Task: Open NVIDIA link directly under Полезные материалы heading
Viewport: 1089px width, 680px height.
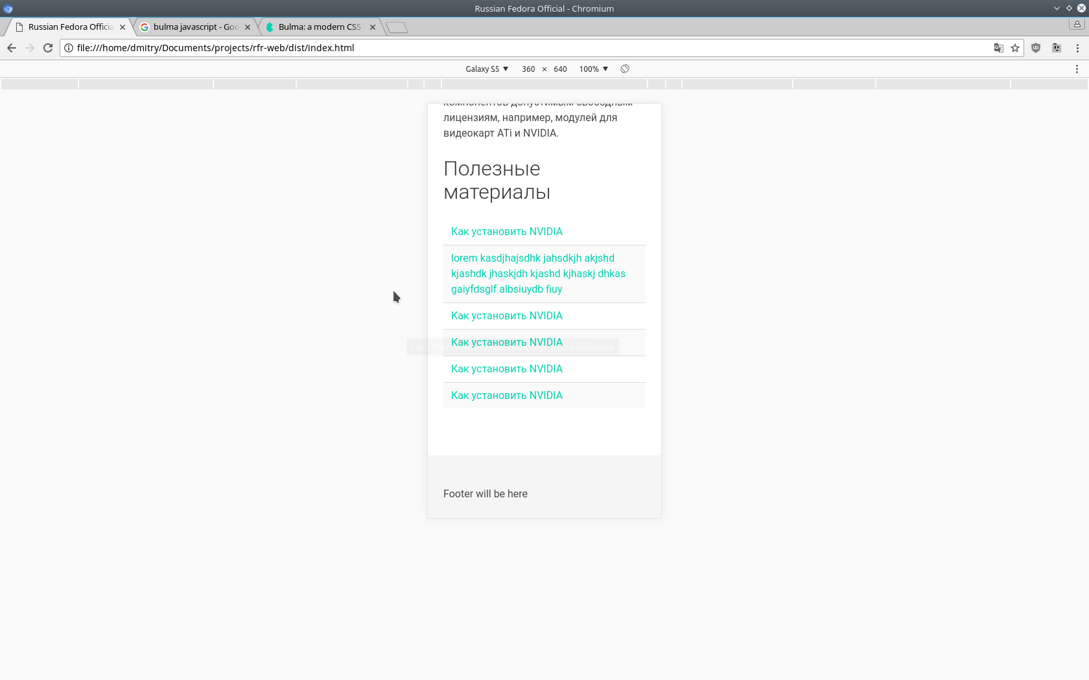Action: click(x=507, y=232)
